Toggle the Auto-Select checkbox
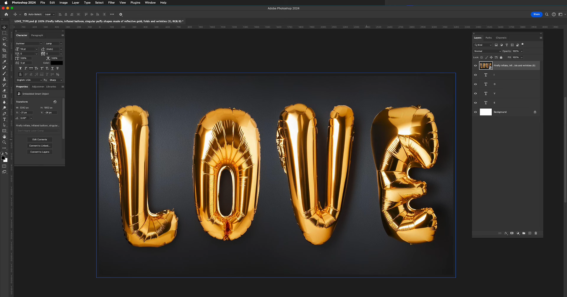Image resolution: width=567 pixels, height=297 pixels. 25,14
